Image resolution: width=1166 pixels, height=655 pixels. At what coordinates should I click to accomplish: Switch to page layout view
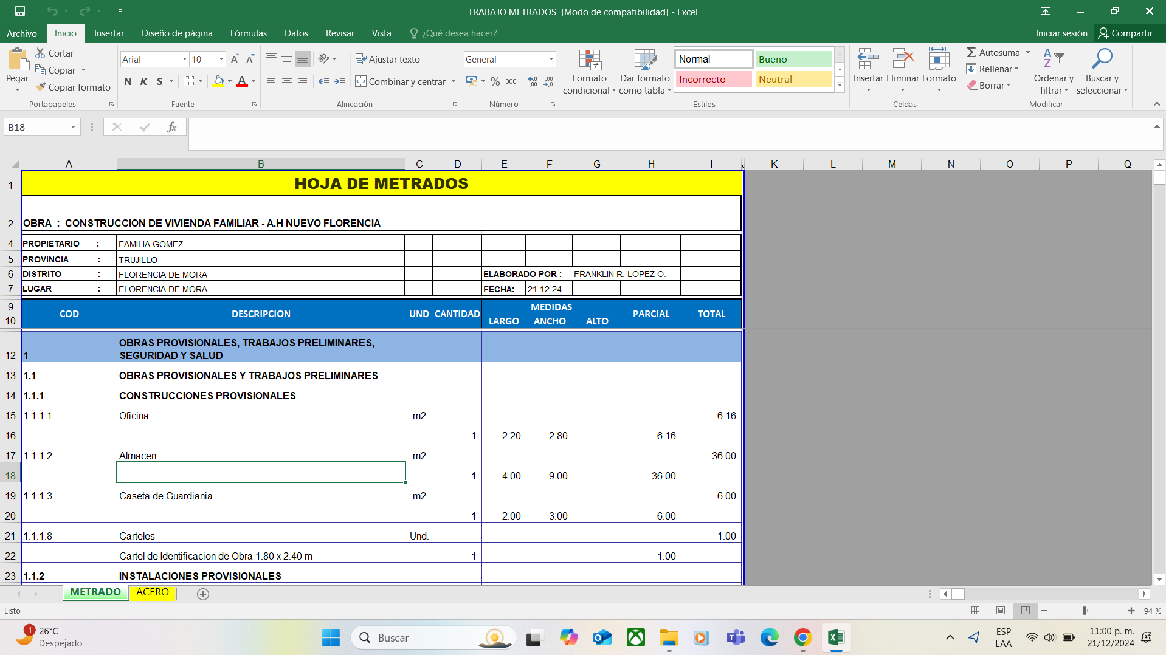click(1001, 611)
